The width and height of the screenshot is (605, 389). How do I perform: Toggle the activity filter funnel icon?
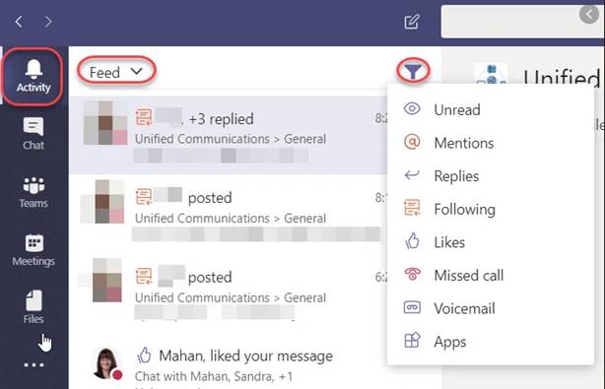(413, 71)
